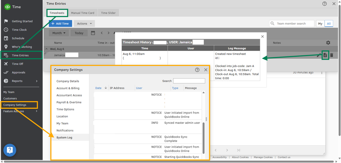Open the calendar date picker icon
Image resolution: width=341 pixels, height=163 pixels.
(x=93, y=33)
